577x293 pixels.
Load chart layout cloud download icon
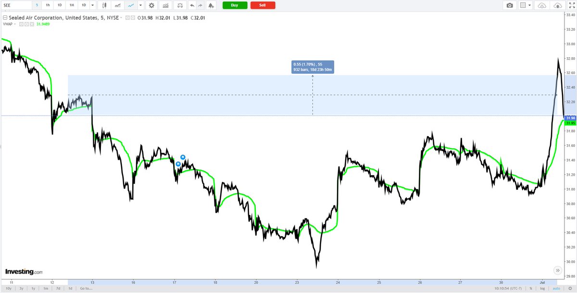(x=542, y=5)
